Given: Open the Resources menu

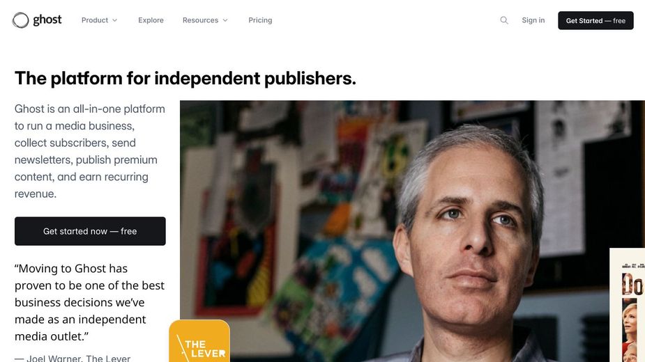Looking at the screenshot, I should click(205, 20).
